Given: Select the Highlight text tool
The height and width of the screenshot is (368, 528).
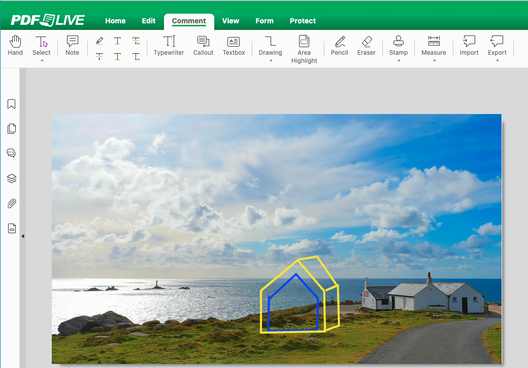Looking at the screenshot, I should 100,41.
